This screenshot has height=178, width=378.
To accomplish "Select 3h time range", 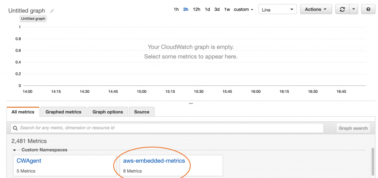I will (186, 9).
